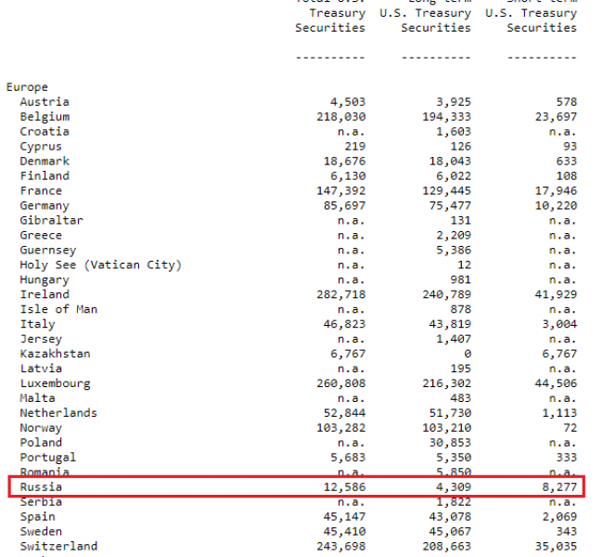
Task: Click the Luxembourg country name
Action: (x=55, y=382)
